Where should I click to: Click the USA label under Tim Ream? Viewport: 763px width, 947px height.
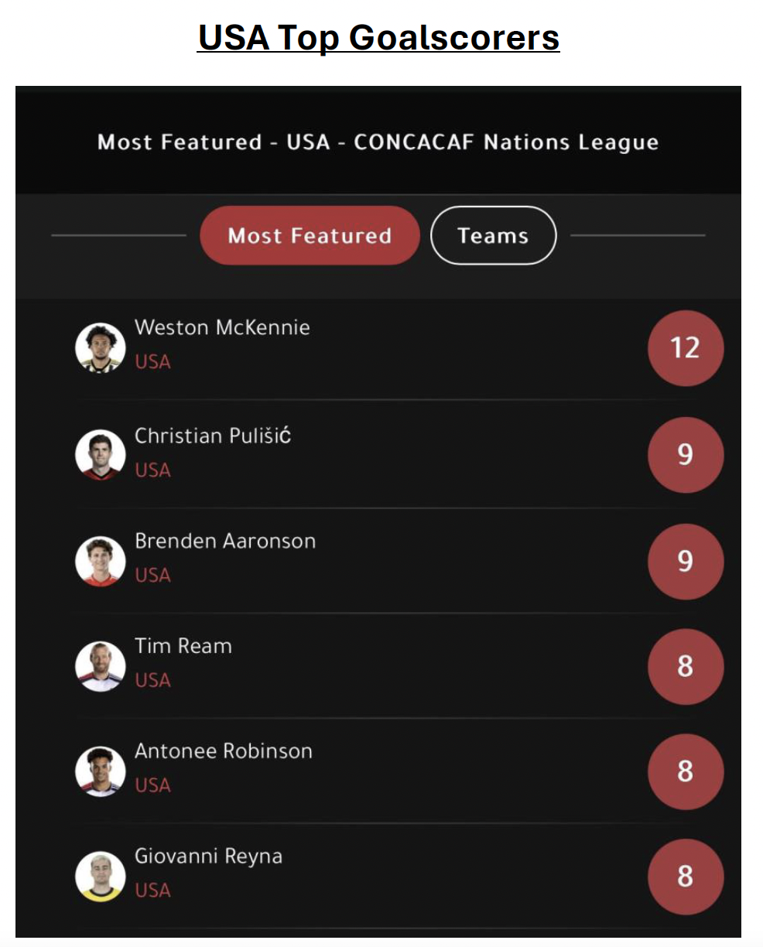pyautogui.click(x=152, y=680)
